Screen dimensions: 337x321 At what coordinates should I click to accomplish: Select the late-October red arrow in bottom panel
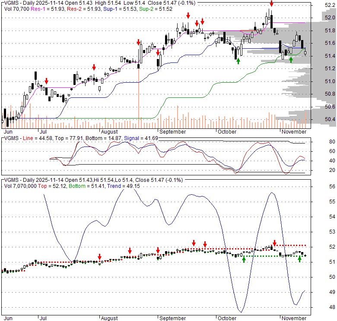click(x=274, y=243)
